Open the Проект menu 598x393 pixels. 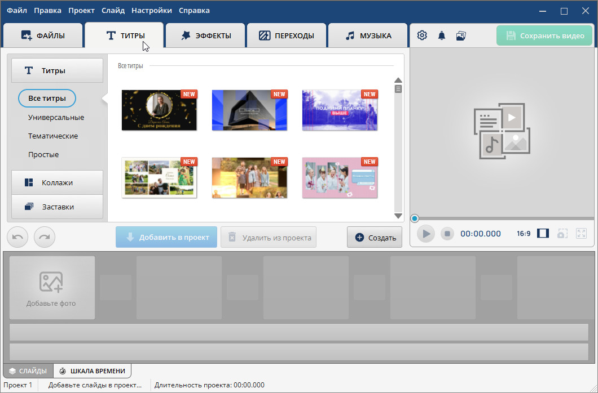click(x=82, y=10)
